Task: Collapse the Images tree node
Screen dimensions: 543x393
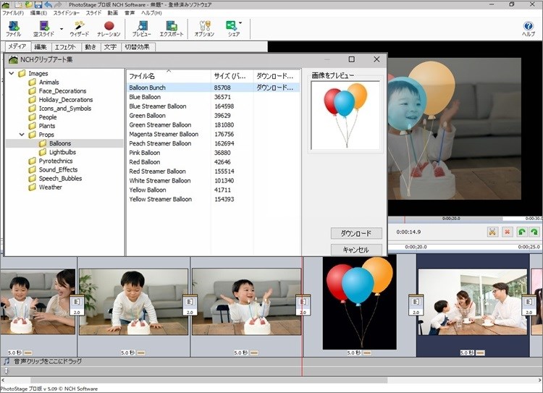Action: point(12,73)
